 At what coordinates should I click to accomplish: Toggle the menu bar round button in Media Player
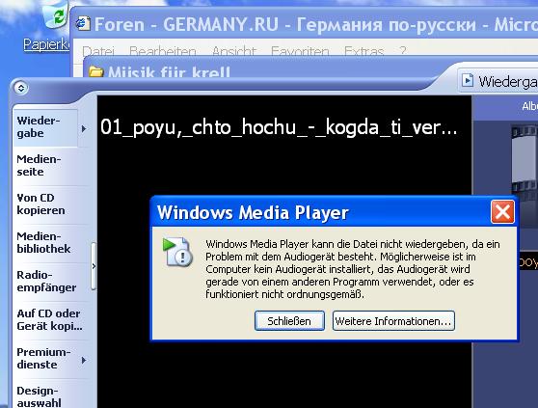tap(21, 88)
